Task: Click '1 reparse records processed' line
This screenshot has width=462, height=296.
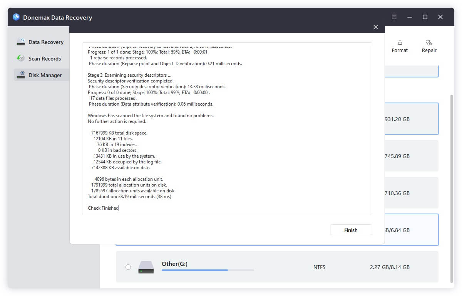Action: [x=119, y=58]
